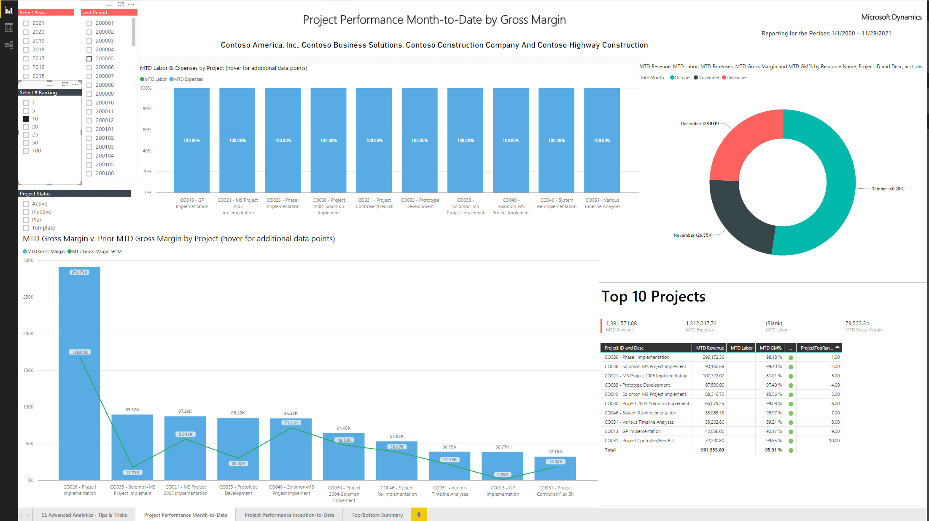The width and height of the screenshot is (929, 521).
Task: Select CO026 - Phase I Implementation row
Action: 721,358
